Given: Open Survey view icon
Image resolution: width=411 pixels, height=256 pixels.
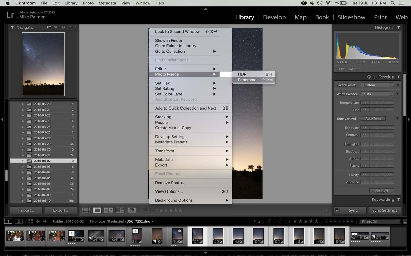Looking at the screenshot, I should coord(120,210).
